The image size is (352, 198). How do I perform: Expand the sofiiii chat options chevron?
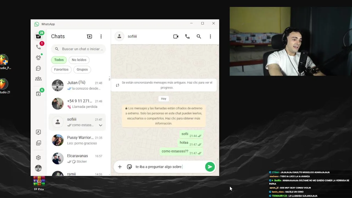pyautogui.click(x=101, y=125)
